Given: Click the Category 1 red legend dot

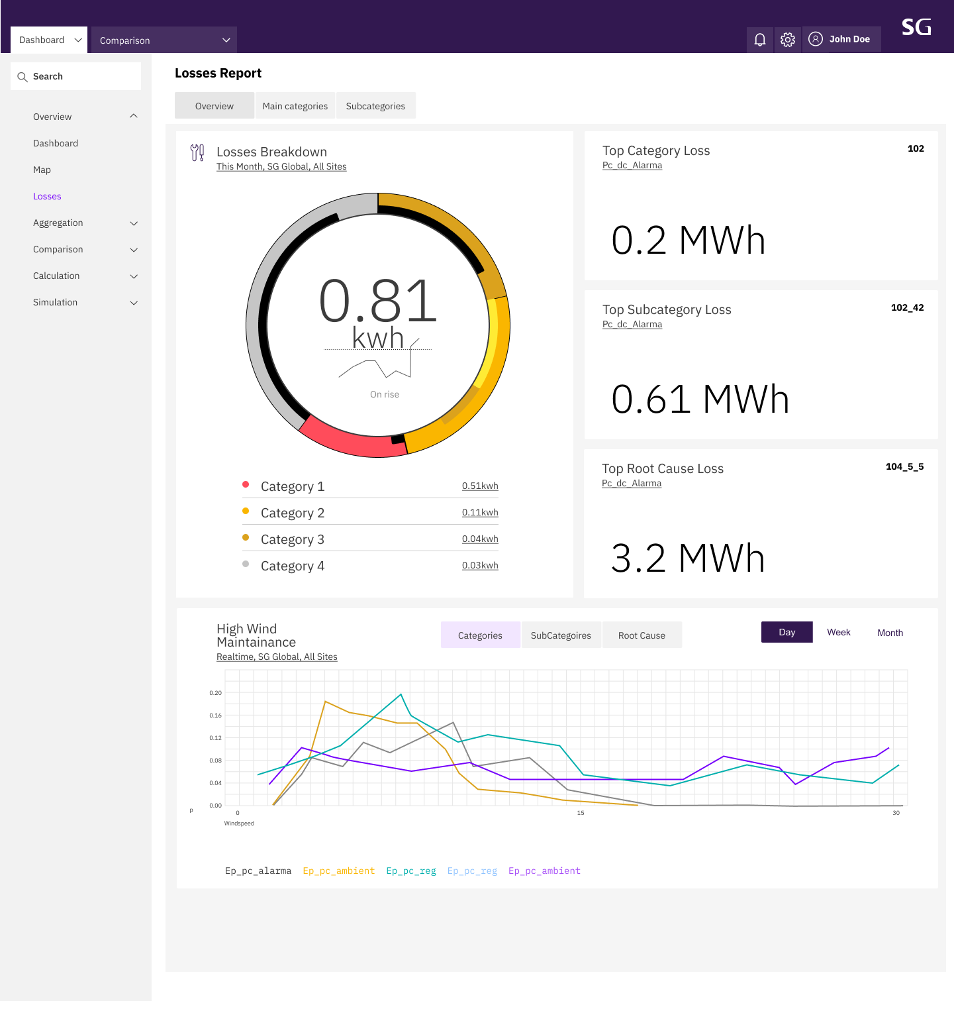Looking at the screenshot, I should coord(246,484).
